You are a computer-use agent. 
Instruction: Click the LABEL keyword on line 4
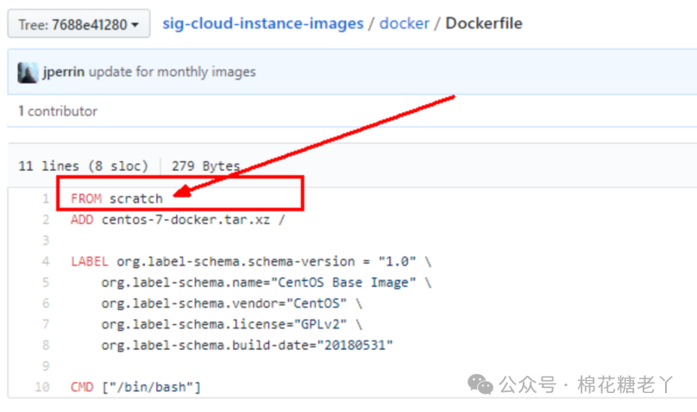[90, 261]
